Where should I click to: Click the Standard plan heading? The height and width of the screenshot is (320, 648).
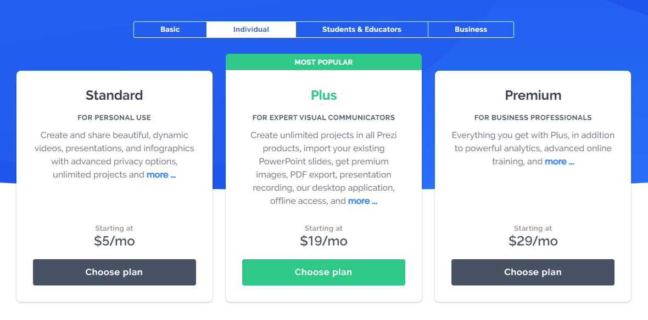[114, 95]
